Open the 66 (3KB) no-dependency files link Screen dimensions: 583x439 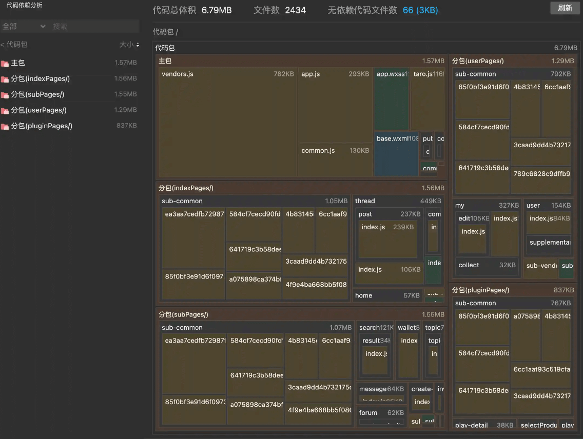point(420,10)
